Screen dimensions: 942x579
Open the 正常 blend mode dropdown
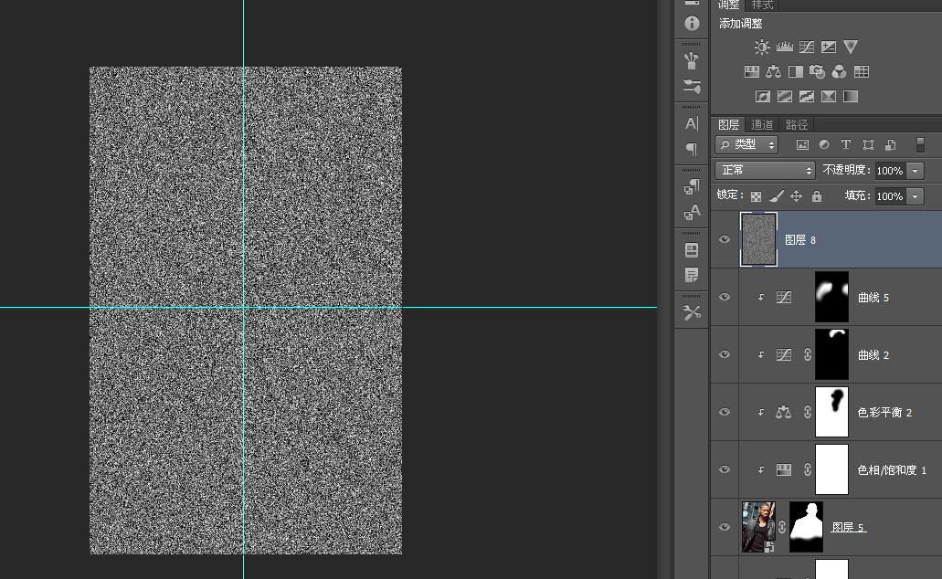(x=765, y=171)
